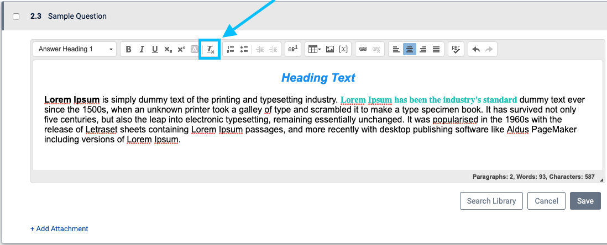Apply subscript formatting
The image size is (607, 245).
(168, 49)
